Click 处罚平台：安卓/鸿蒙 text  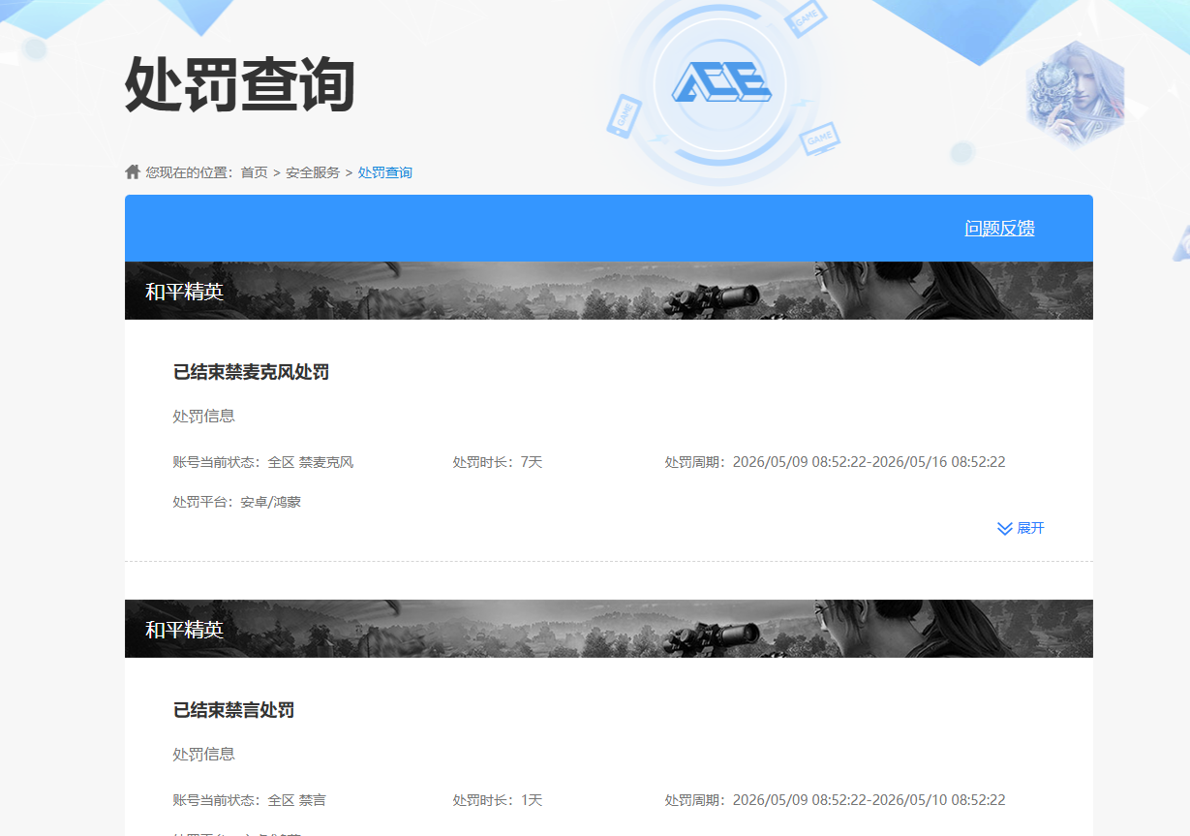(x=237, y=502)
